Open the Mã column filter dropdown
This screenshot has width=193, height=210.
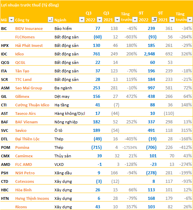(11, 20)
